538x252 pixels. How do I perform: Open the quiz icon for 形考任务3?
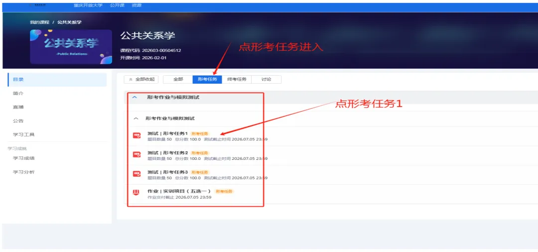pos(136,174)
